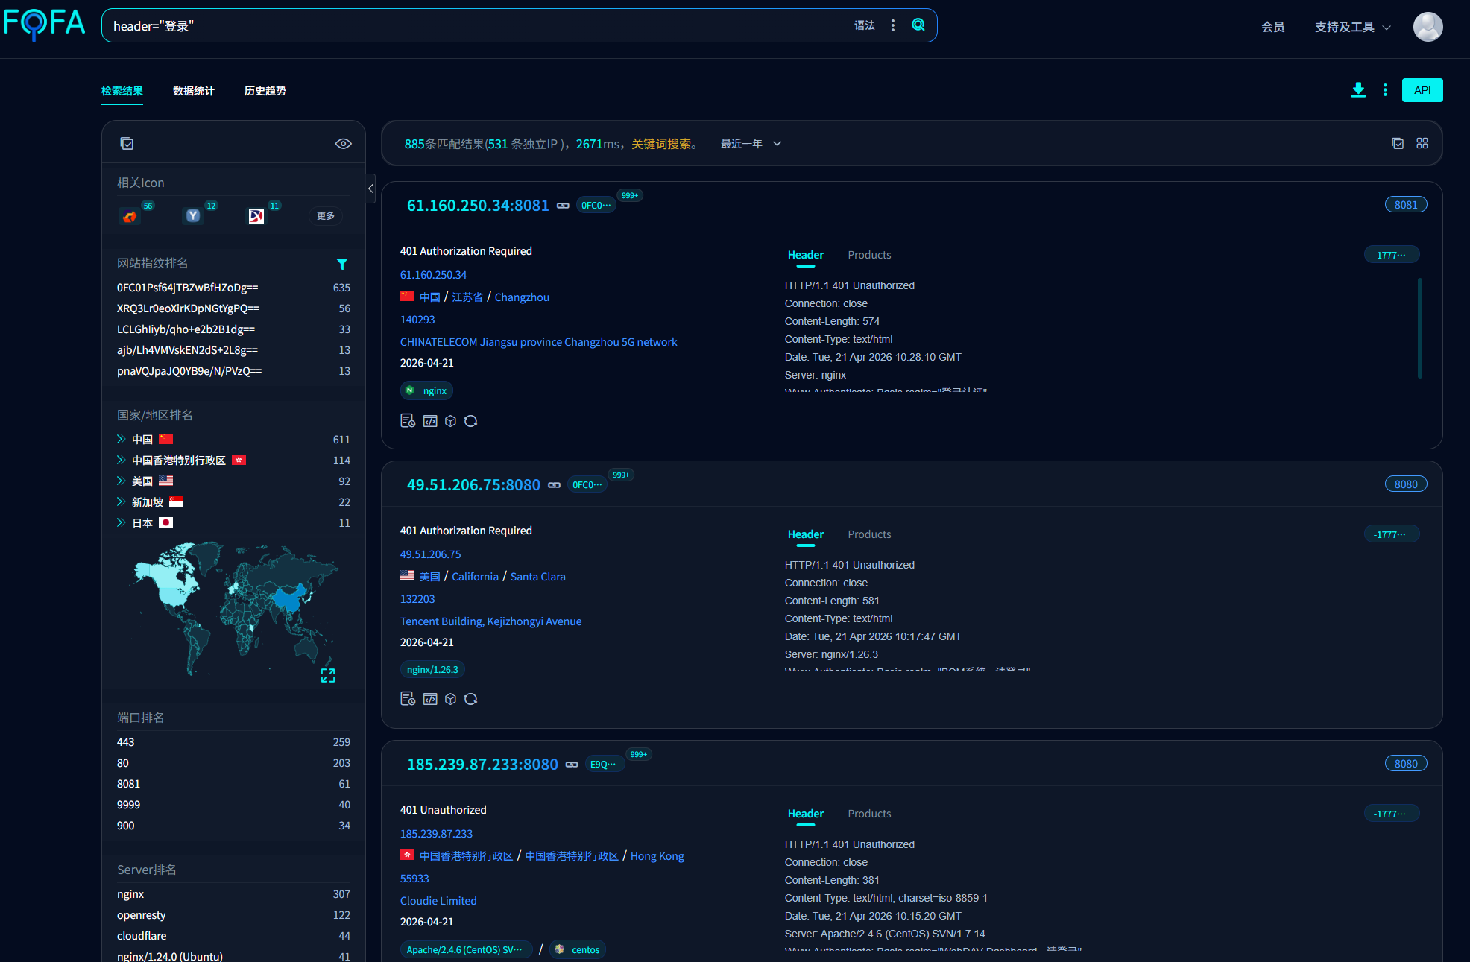Open link icon for 185.239.87.233:8080
1470x962 pixels.
point(572,765)
